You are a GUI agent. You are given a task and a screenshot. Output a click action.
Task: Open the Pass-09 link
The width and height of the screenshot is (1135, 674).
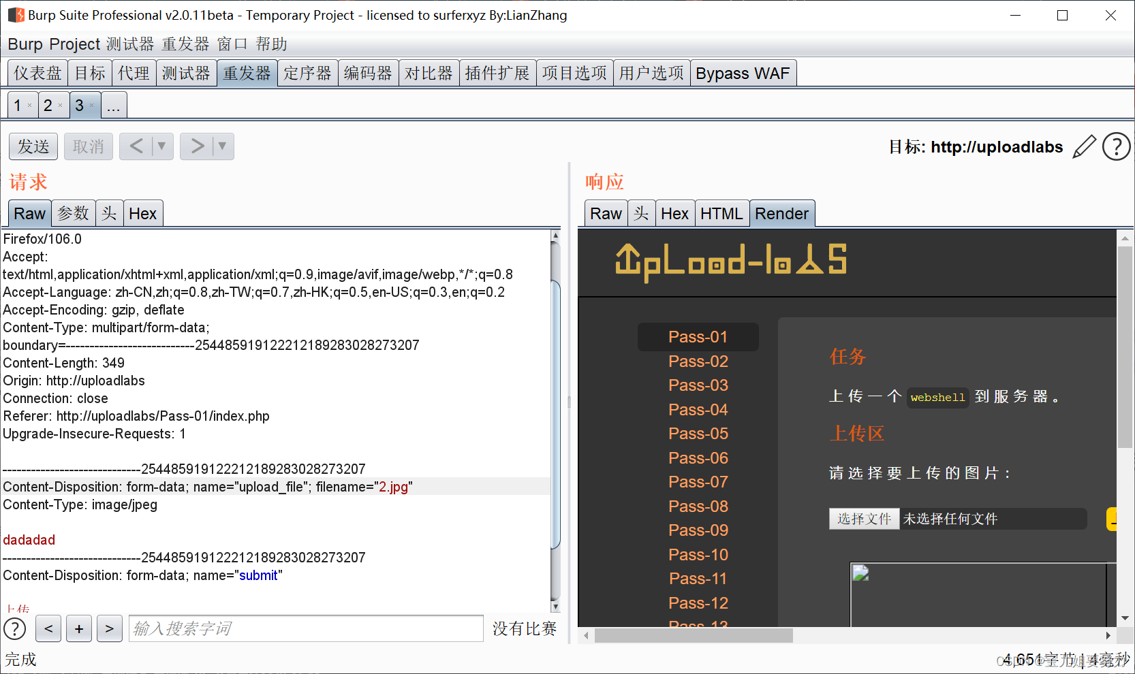(698, 530)
